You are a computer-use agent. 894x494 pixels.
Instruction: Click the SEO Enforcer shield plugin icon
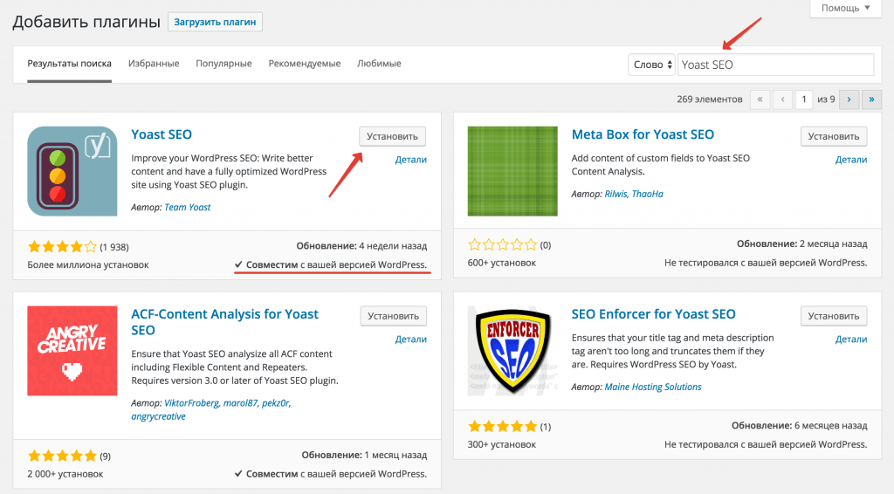tap(512, 351)
